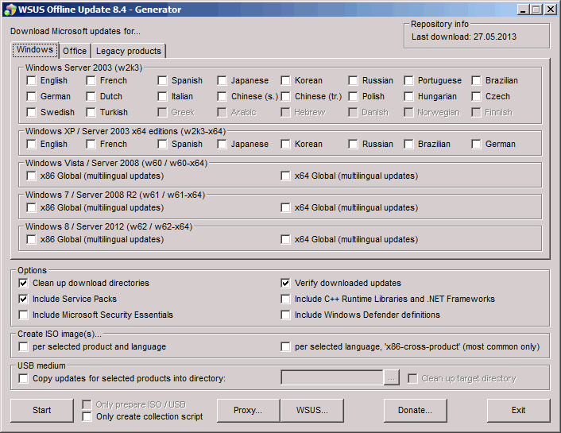Click the WSUS Offline Update title bar icon
This screenshot has width=561, height=433.
[10, 10]
